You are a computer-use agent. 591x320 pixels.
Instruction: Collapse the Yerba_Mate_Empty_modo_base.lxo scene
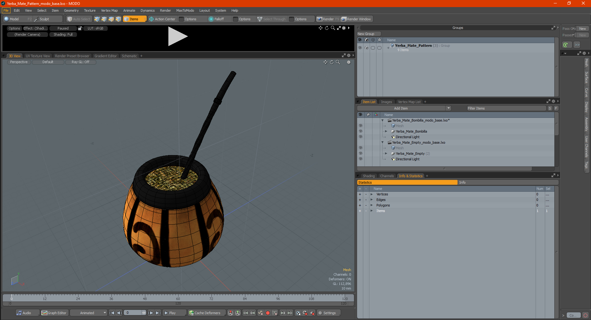point(383,142)
